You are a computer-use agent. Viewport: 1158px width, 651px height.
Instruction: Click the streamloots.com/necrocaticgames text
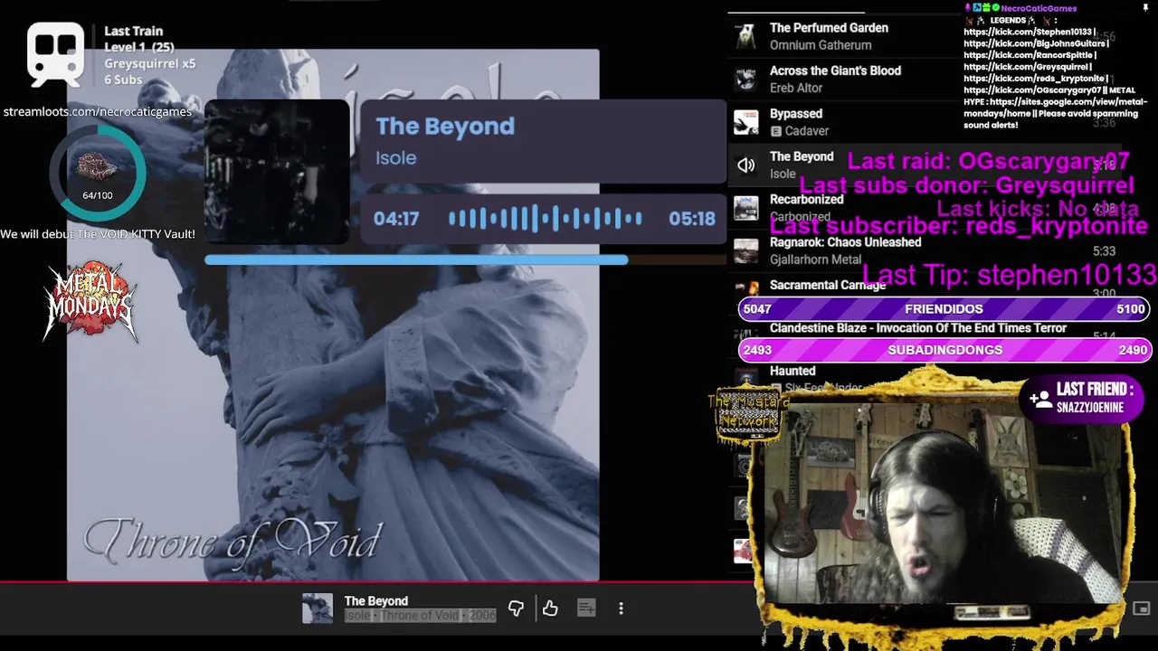tap(98, 111)
